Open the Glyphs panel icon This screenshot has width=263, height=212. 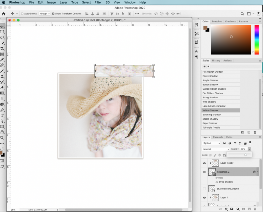click(196, 25)
